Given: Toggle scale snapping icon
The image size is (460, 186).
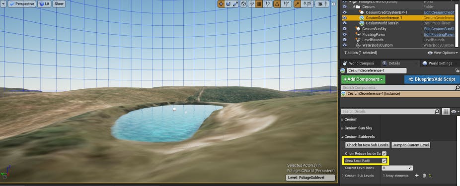Looking at the screenshot, I should click(x=297, y=4).
